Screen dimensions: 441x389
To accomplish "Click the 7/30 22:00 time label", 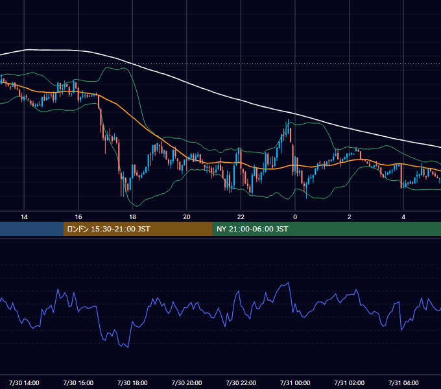I will click(241, 383).
